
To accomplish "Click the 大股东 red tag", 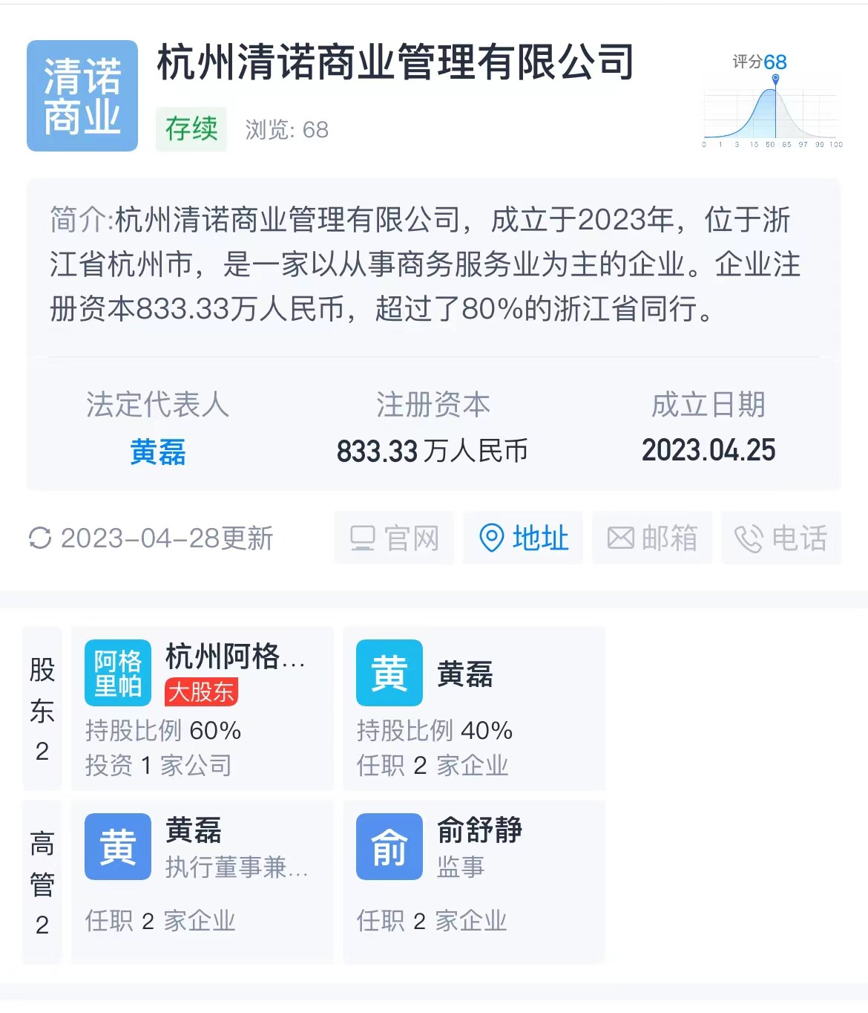I will pyautogui.click(x=201, y=692).
